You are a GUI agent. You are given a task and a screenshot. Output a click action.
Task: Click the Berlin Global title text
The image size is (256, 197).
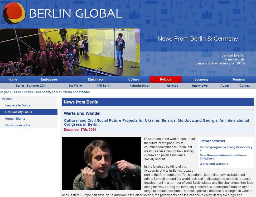pos(76,13)
